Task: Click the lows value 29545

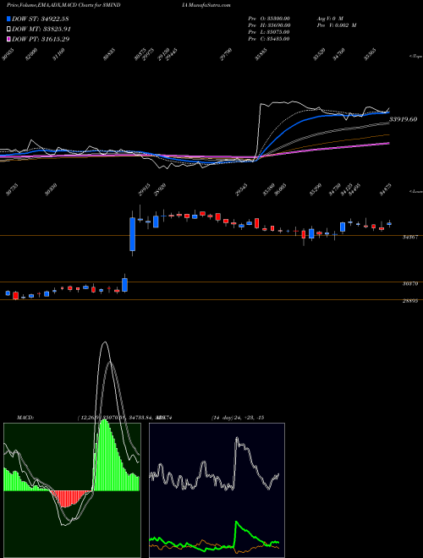Action: coord(242,189)
